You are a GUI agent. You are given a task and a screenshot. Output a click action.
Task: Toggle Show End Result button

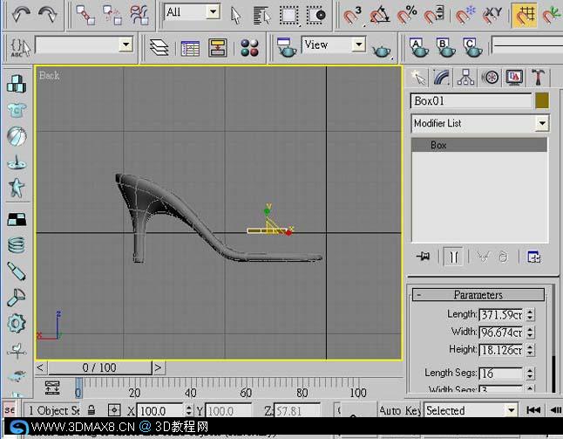point(453,257)
